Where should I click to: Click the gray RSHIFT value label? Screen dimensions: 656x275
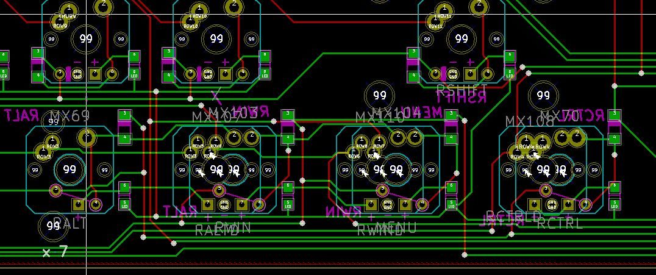[462, 89]
